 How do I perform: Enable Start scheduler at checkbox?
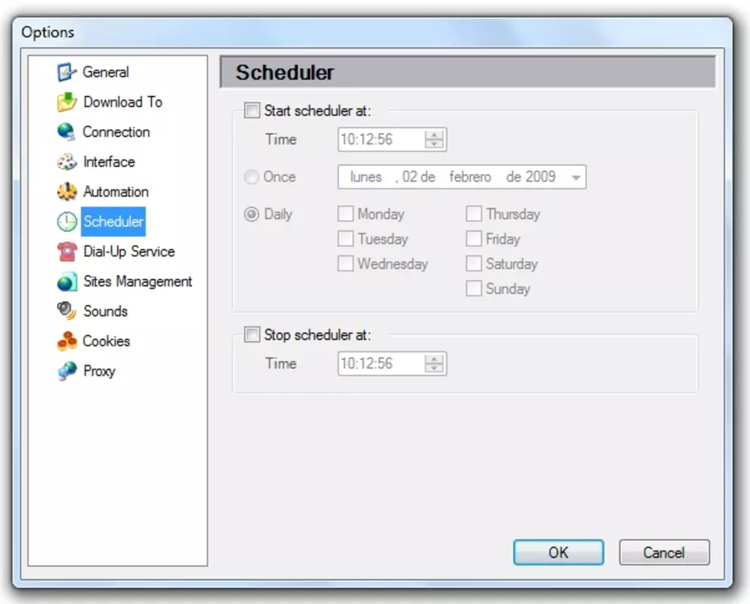click(x=252, y=110)
